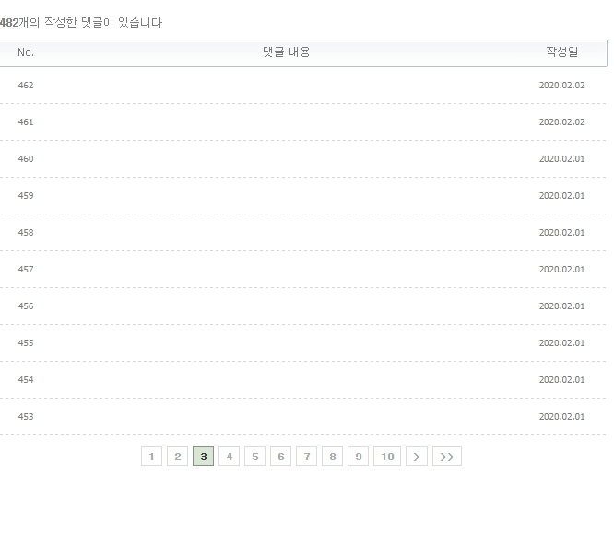
Task: Click the last page double arrow
Action: tap(447, 457)
